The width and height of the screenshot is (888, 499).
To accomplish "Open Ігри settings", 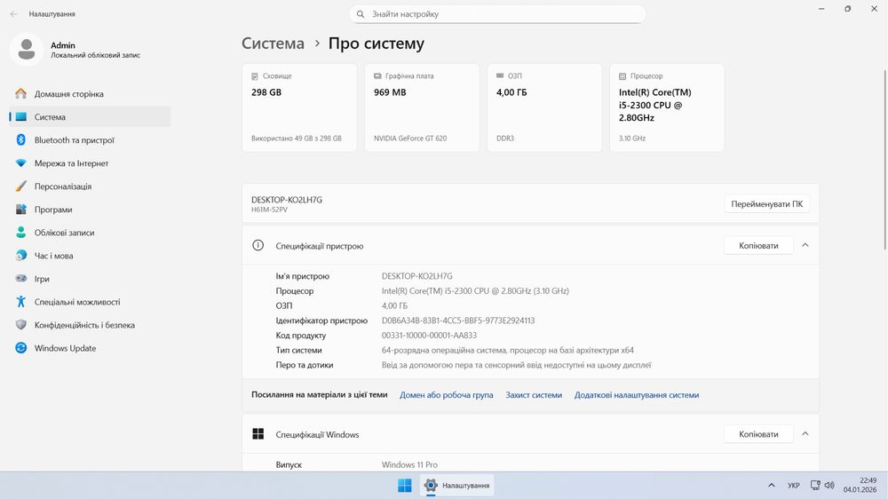I will pyautogui.click(x=90, y=279).
